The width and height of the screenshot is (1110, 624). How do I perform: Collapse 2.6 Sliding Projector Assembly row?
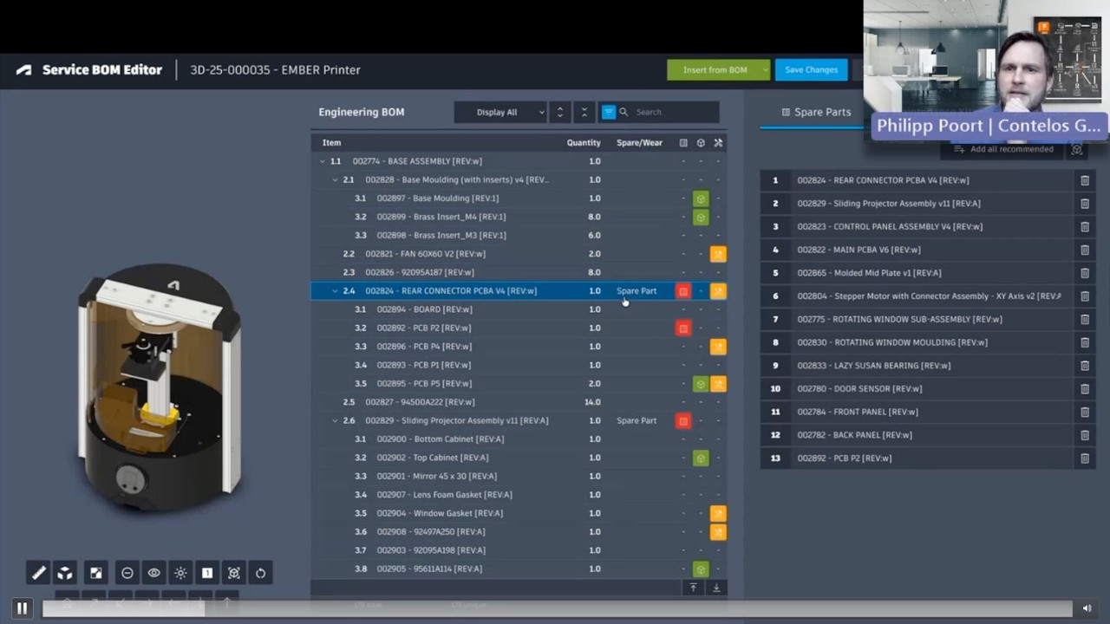click(336, 420)
